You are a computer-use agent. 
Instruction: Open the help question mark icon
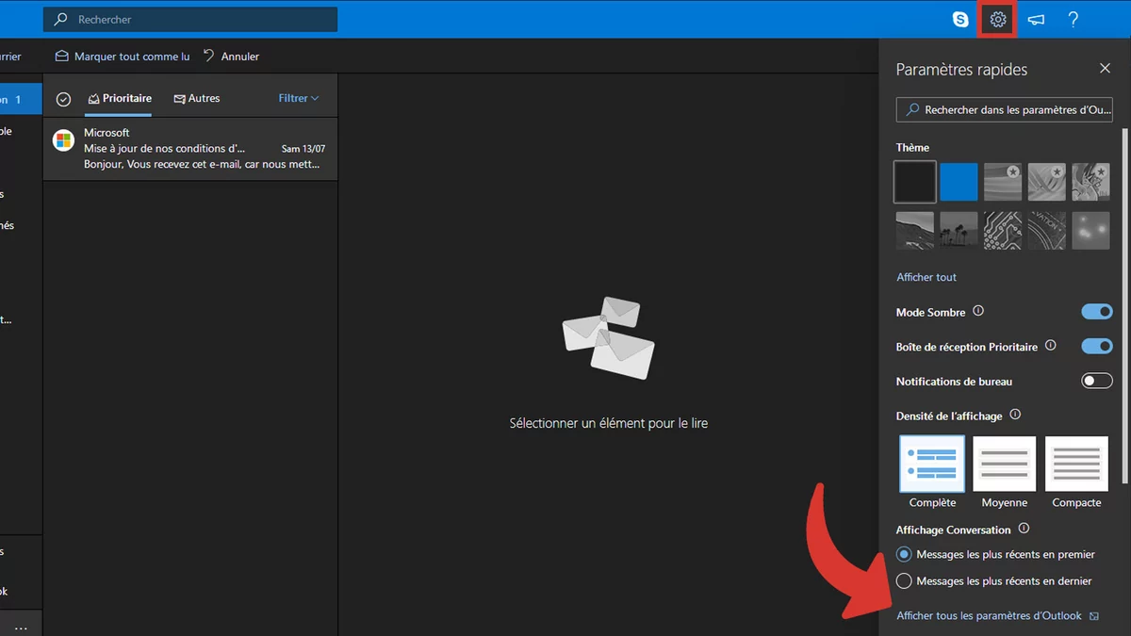tap(1074, 19)
